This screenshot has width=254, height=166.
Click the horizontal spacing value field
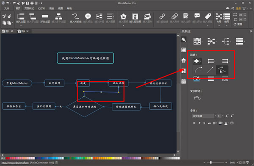[241, 15]
